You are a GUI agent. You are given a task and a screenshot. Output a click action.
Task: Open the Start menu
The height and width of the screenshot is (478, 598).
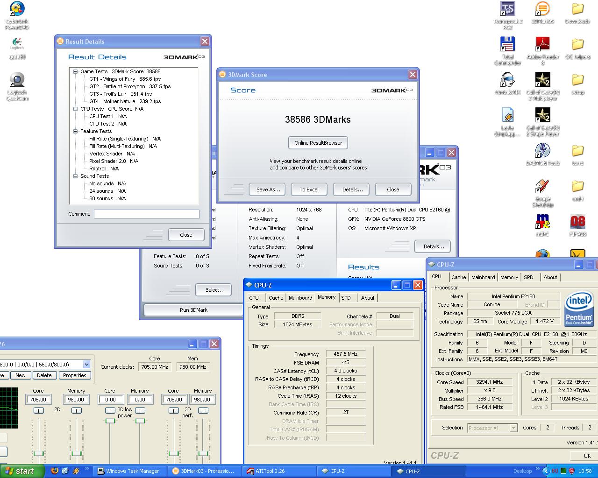[x=22, y=471]
